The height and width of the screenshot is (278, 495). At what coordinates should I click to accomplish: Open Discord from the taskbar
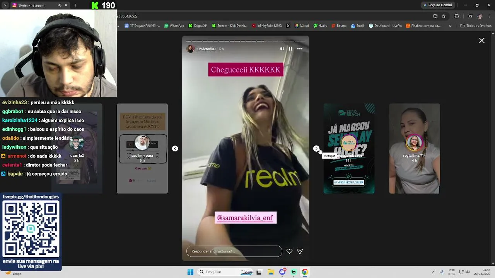(283, 272)
